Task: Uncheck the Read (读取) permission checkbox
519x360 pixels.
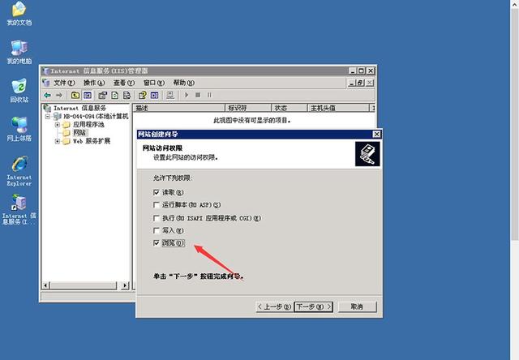Action: (x=157, y=192)
